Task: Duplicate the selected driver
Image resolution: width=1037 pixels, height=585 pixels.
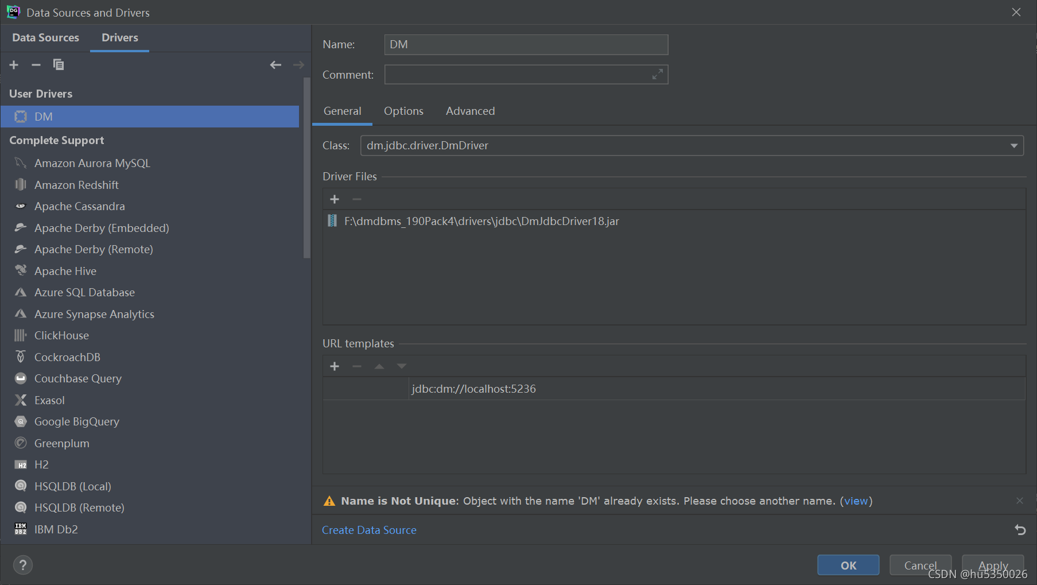Action: pyautogui.click(x=59, y=65)
